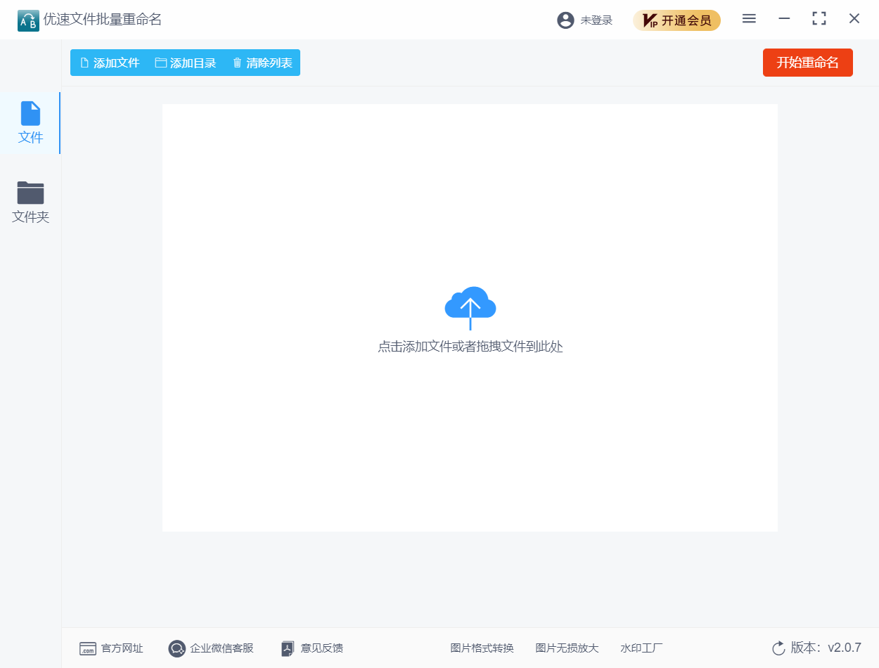The image size is (879, 668).
Task: Click the 未登录 login text
Action: [596, 20]
